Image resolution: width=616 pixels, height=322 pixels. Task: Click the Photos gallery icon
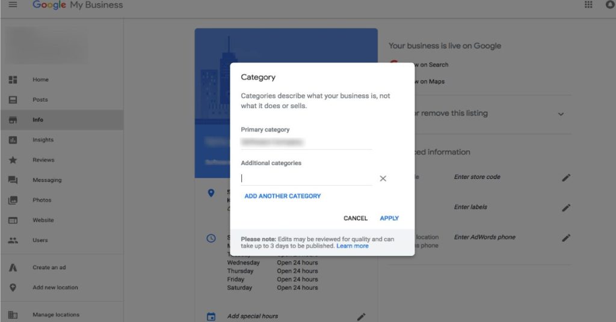13,200
